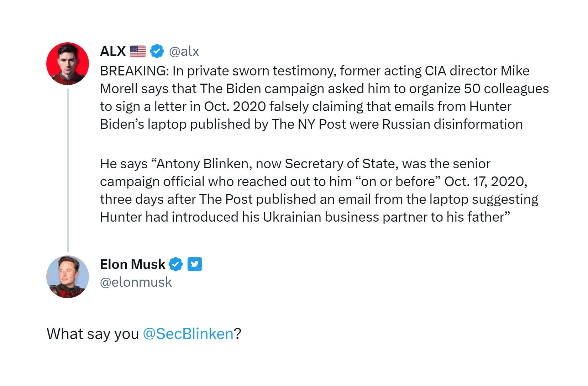Open the @SecBlinken mention link
588x386 pixels.
click(x=188, y=334)
